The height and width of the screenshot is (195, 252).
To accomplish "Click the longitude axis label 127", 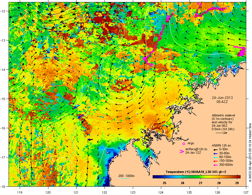I will [246, 192].
